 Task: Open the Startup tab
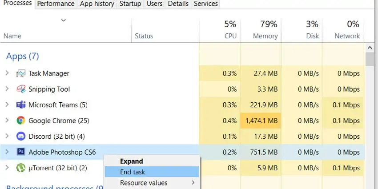[x=130, y=4]
